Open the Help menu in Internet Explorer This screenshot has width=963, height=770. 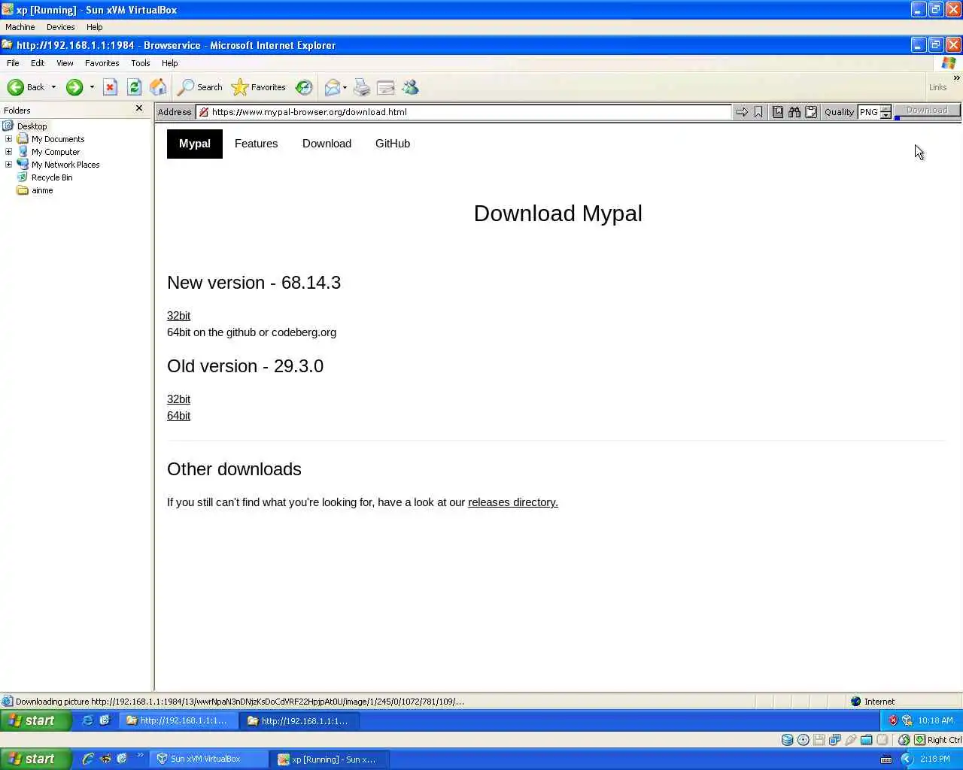click(170, 63)
